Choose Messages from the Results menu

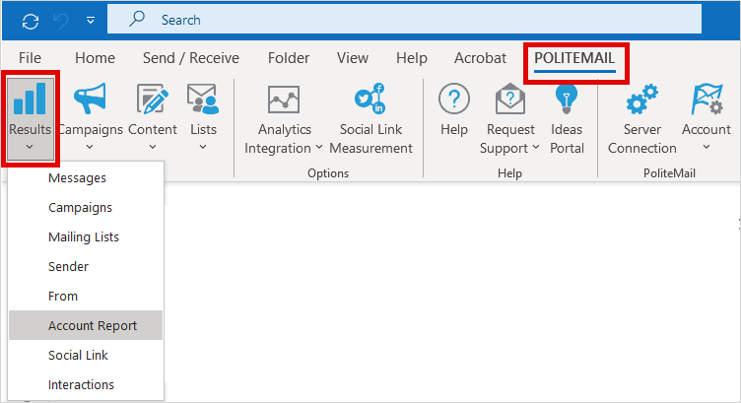coord(86,178)
